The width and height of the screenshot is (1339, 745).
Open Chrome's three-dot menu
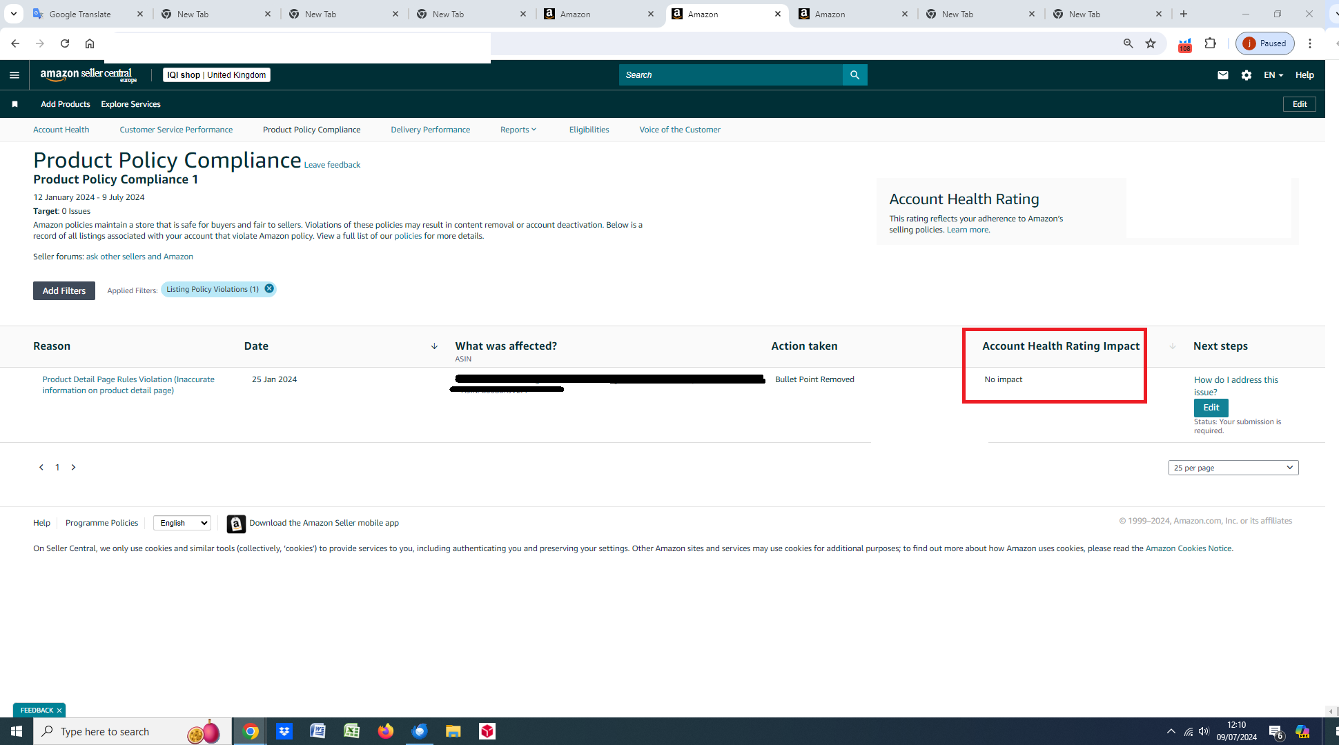tap(1310, 43)
